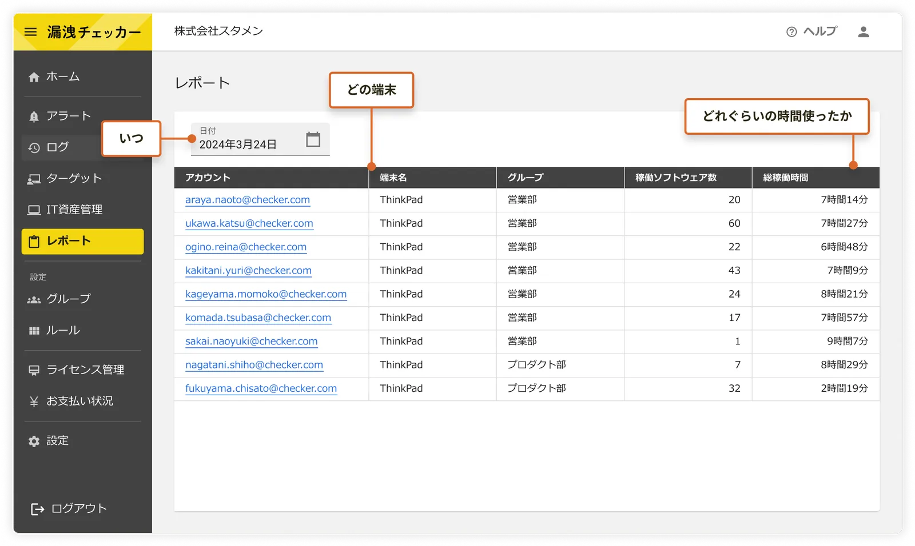Click the 株式会社スタメン company name

218,31
